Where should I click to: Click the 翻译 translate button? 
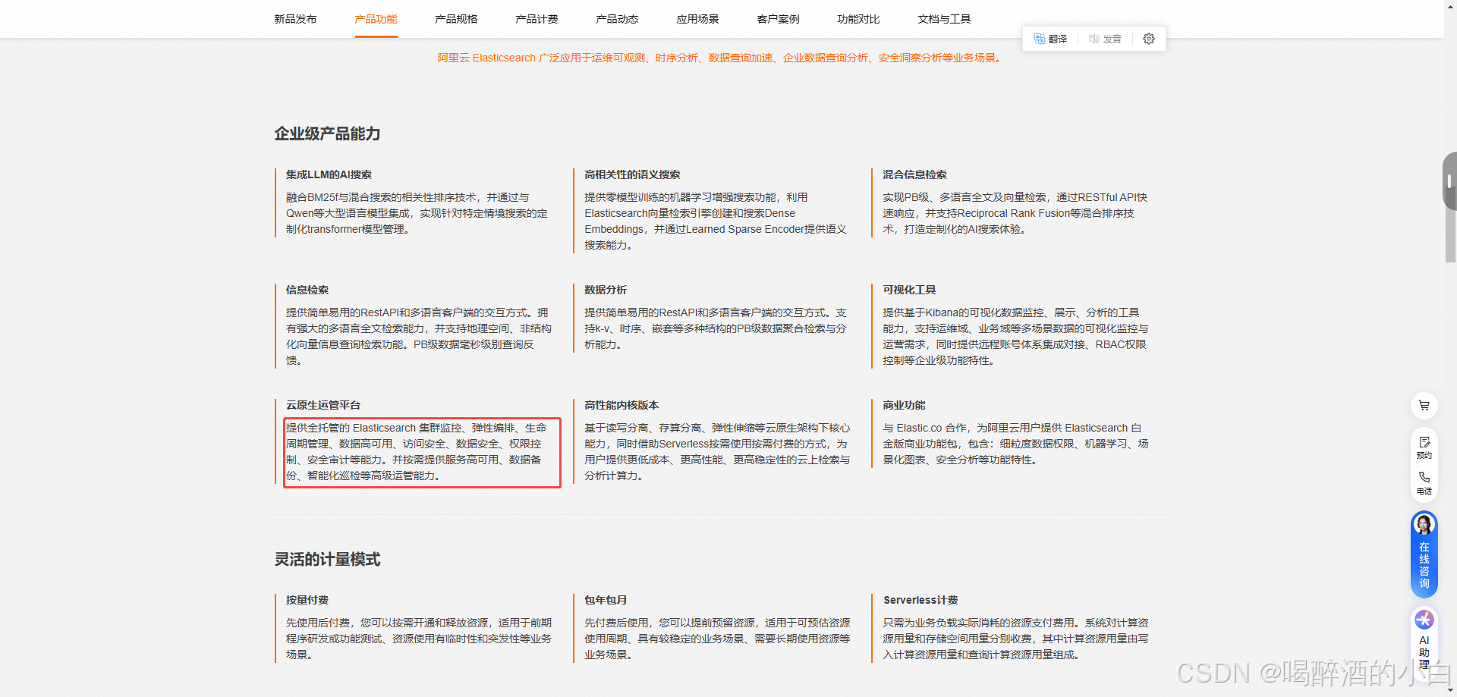point(1050,39)
